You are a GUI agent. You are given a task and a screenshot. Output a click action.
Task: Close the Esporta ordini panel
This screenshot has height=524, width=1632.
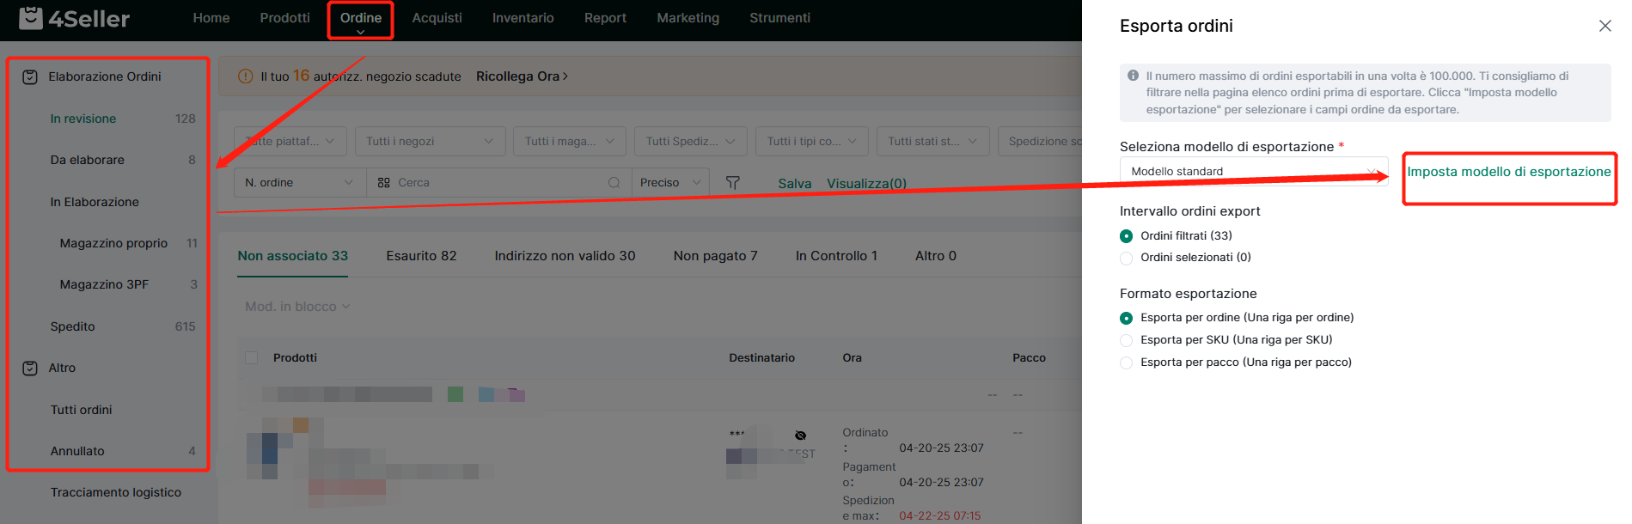(x=1604, y=26)
